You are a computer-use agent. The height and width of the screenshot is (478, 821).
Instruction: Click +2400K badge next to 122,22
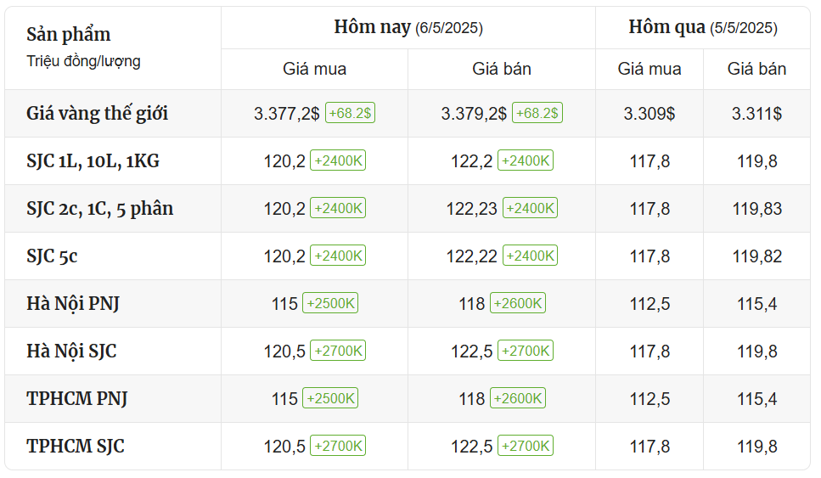click(x=531, y=256)
